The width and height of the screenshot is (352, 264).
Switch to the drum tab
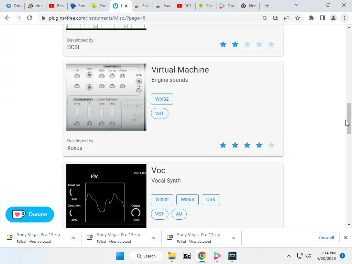click(x=35, y=6)
